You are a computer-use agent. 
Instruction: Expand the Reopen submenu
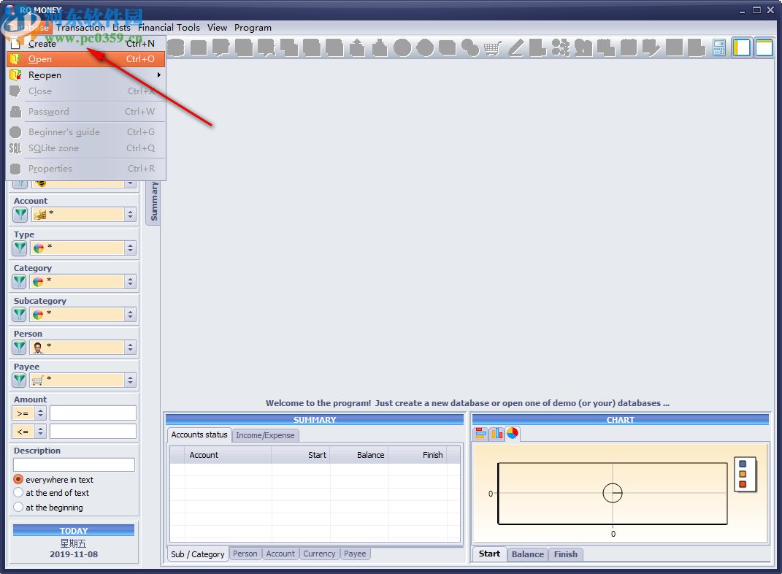click(x=85, y=74)
